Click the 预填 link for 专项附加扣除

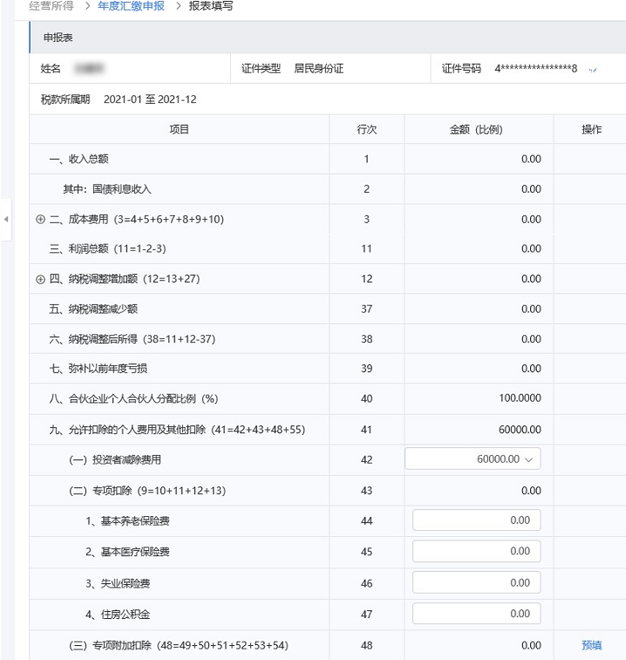(591, 645)
